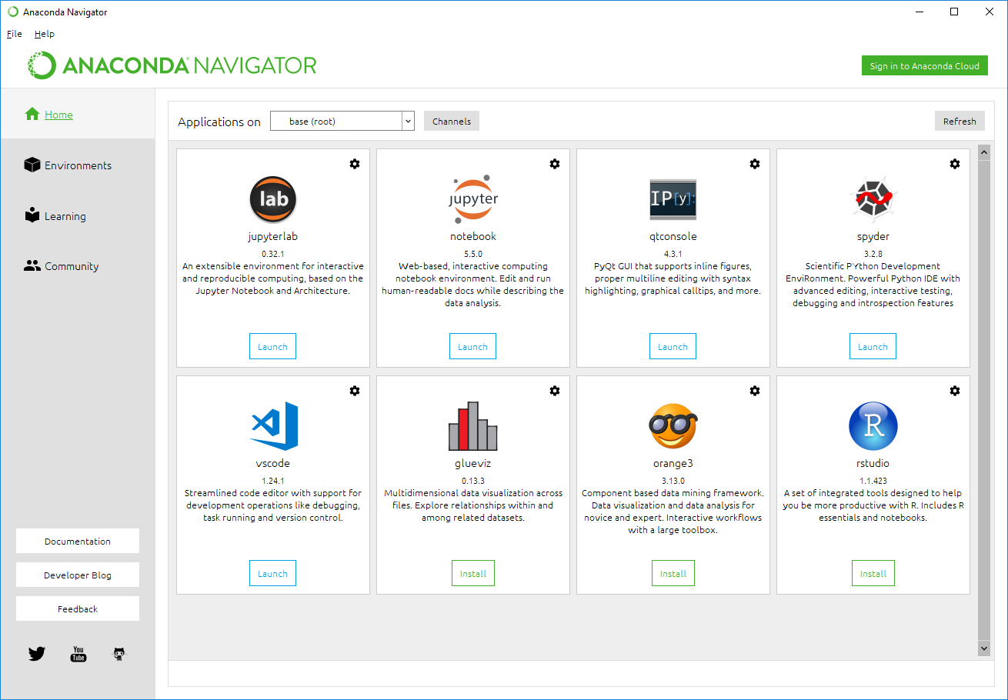Viewport: 1008px width, 700px height.
Task: Click the orange3 version 3.13.0 text
Action: (x=673, y=480)
